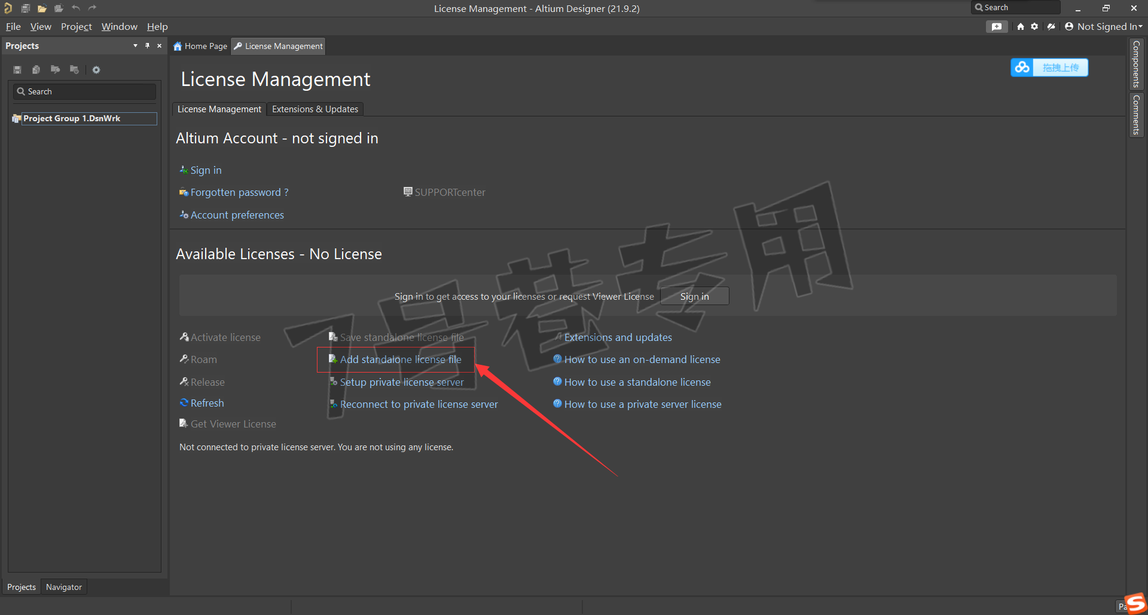Click the blue cloud upload icon
Screen dimensions: 1148x615
[x=1022, y=67]
